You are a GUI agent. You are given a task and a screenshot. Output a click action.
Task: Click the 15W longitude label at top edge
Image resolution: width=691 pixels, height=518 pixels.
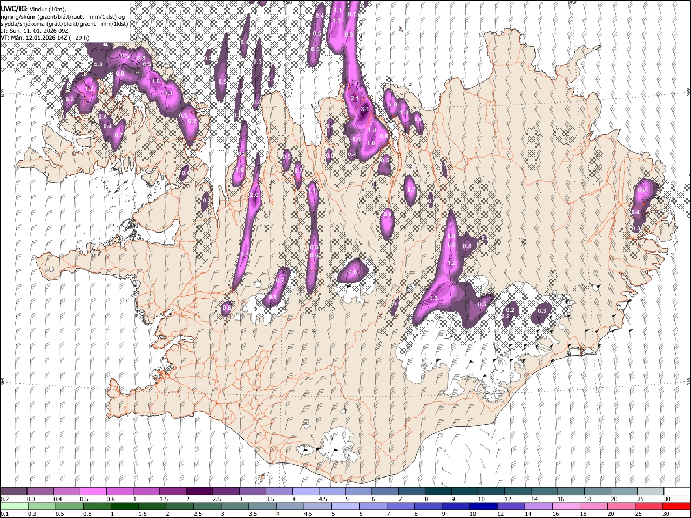pos(572,3)
